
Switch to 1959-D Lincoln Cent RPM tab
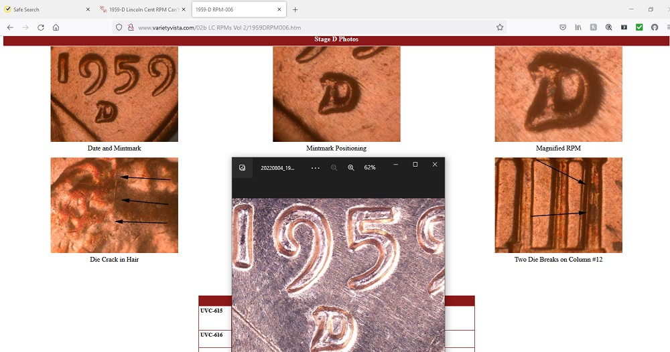coord(143,9)
